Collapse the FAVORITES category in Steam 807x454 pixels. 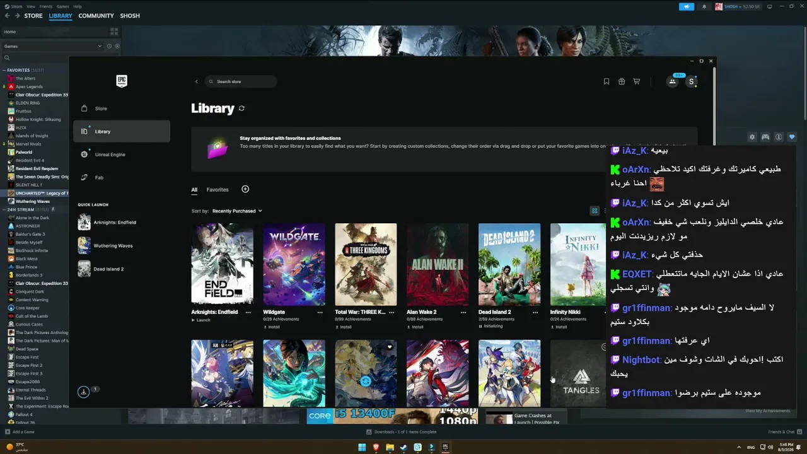click(x=4, y=70)
